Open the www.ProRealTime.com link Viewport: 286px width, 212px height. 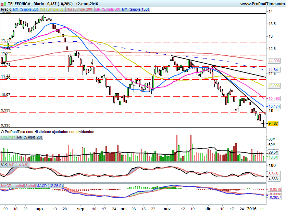point(262,4)
